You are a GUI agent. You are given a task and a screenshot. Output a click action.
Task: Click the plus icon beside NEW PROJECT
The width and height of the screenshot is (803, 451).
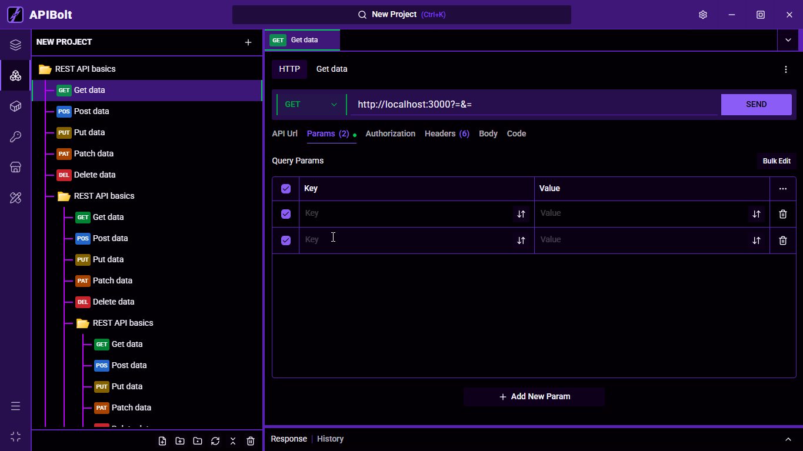(x=248, y=42)
